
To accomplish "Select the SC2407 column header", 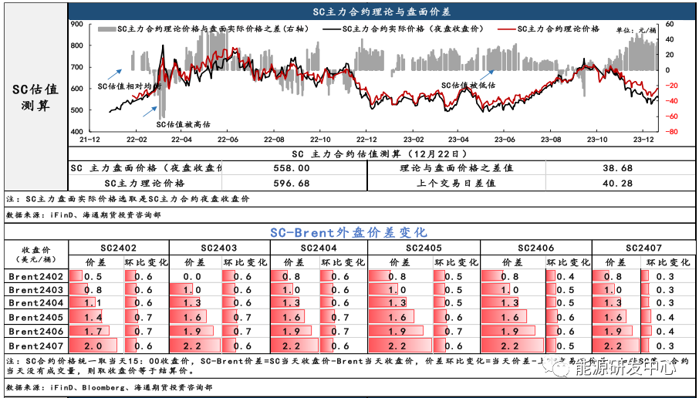I will (x=643, y=248).
